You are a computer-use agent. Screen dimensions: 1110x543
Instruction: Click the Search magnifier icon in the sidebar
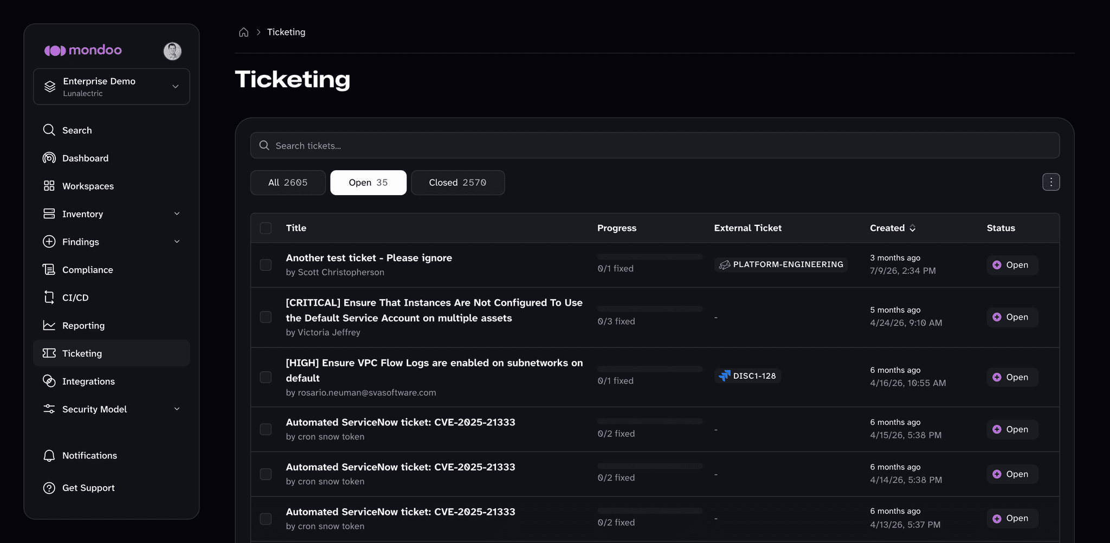tap(49, 130)
